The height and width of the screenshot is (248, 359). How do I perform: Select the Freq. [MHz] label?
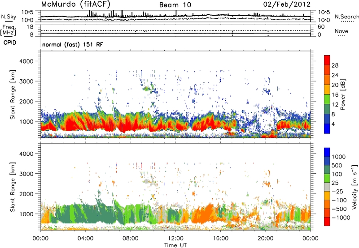[x=8, y=30]
